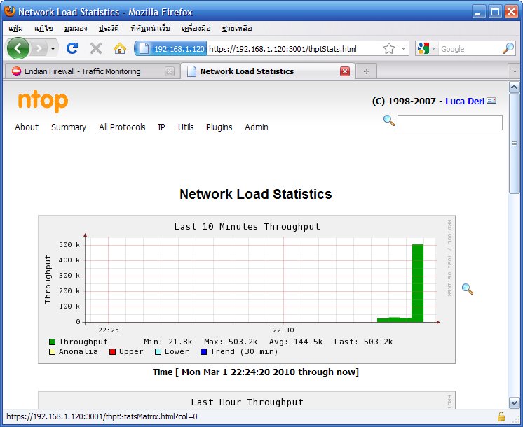Open the address bar history dropdown arrow
The height and width of the screenshot is (427, 523).
(403, 48)
